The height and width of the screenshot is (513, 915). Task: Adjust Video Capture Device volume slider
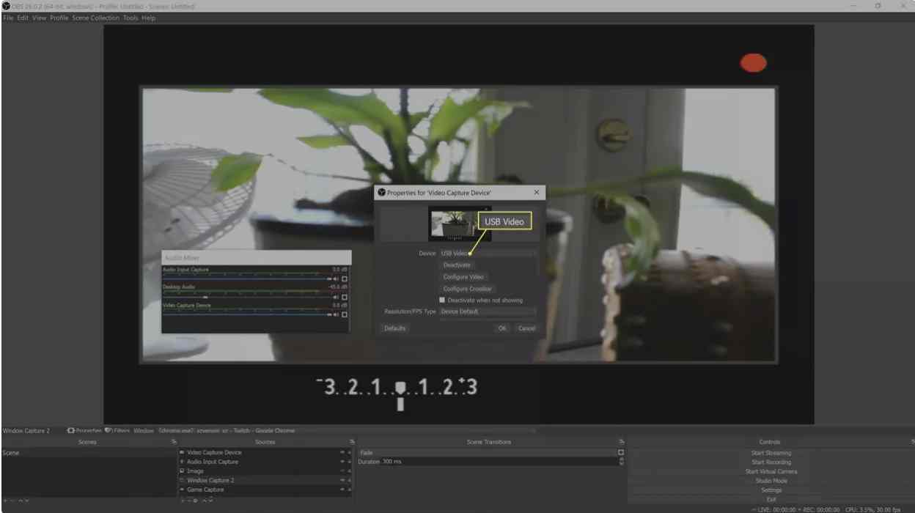tap(247, 314)
